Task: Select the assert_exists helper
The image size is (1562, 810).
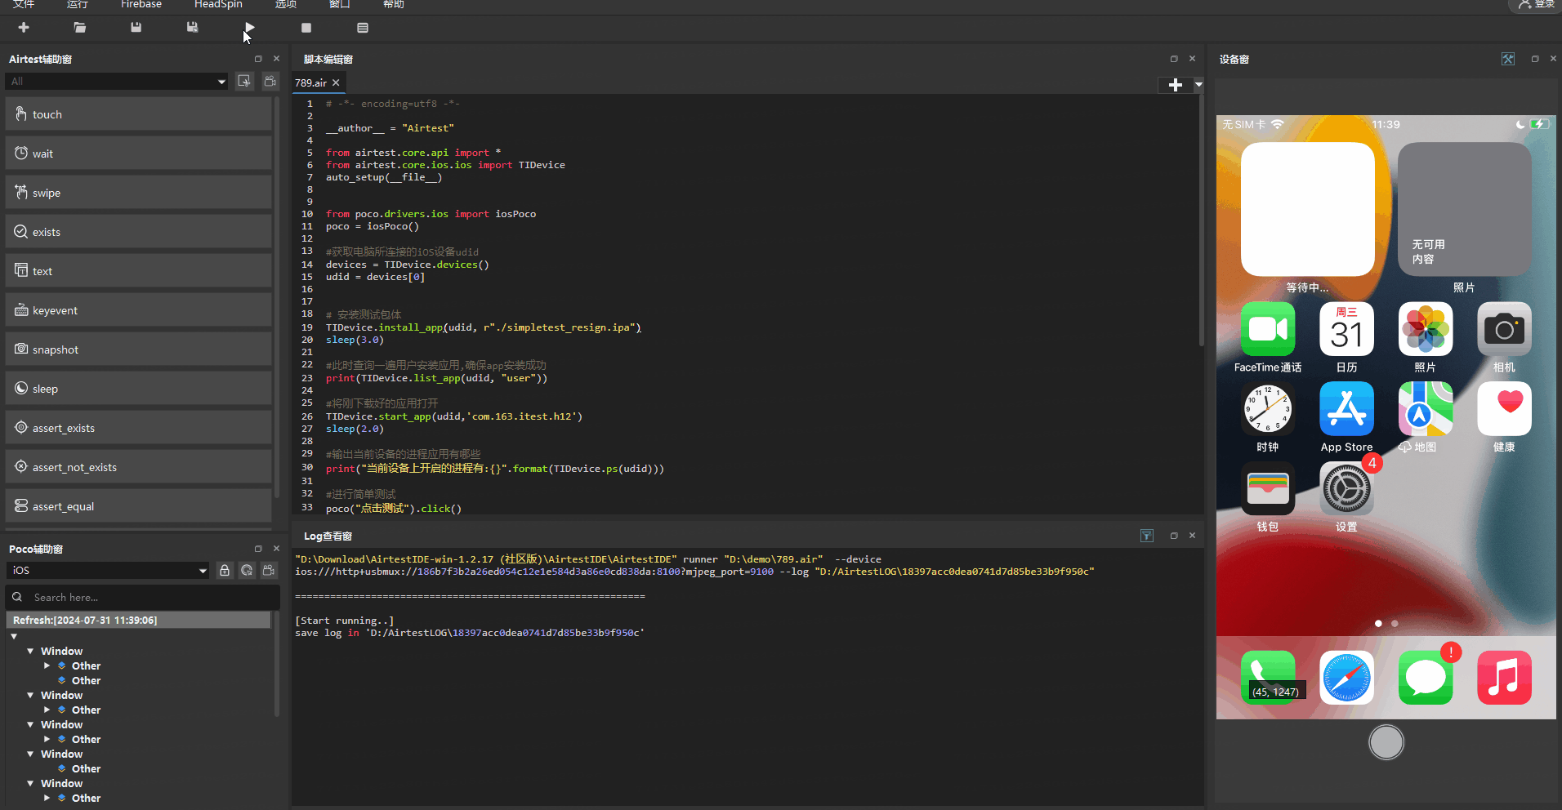Action: point(139,427)
